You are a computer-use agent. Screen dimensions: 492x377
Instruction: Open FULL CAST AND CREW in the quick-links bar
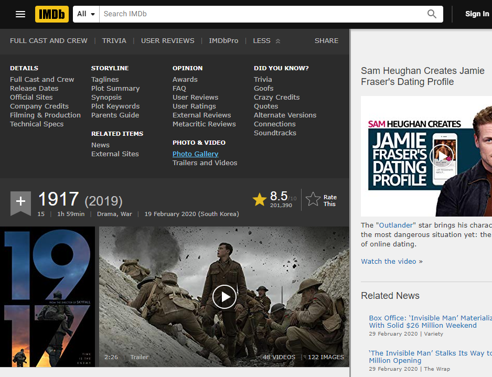point(49,41)
